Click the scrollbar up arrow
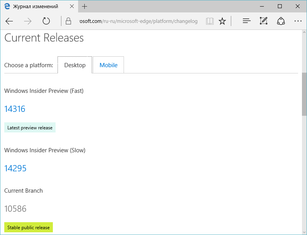Image resolution: width=307 pixels, height=235 pixels. (x=304, y=32)
